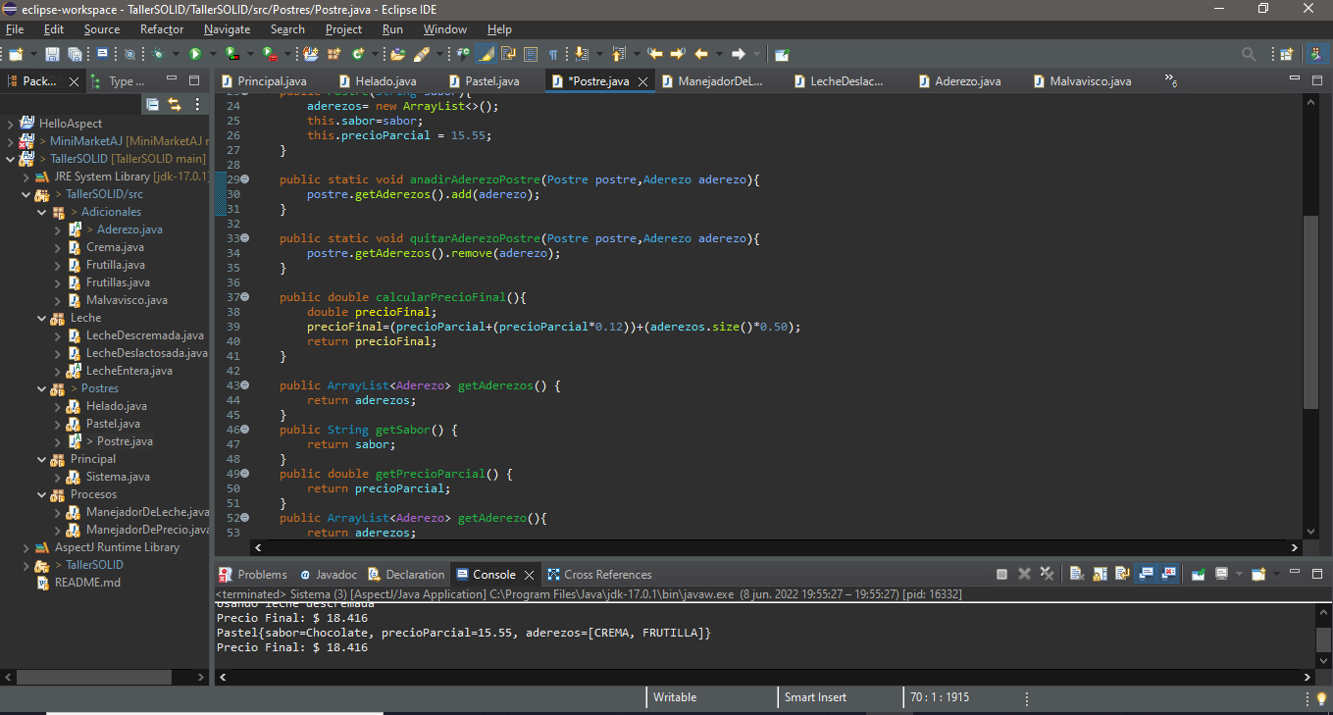Click the Debug bug icon
Viewport: 1333px width, 715px height.
click(x=159, y=54)
